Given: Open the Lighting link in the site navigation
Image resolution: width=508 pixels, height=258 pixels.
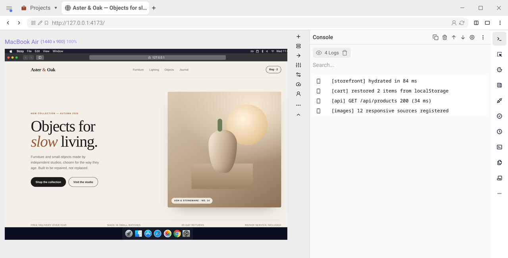Looking at the screenshot, I should (x=154, y=70).
